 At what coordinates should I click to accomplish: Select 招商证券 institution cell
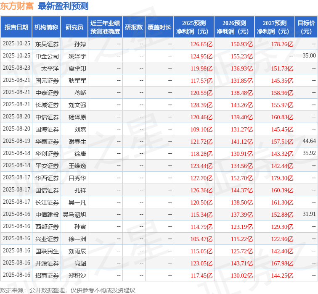point(47,276)
